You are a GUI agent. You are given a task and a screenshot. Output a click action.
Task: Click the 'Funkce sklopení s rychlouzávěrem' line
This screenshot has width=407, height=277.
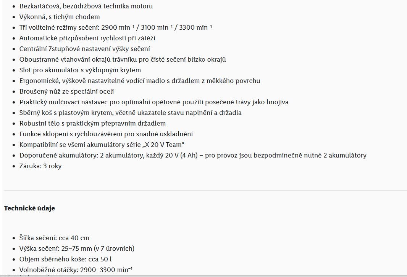tap(106, 134)
